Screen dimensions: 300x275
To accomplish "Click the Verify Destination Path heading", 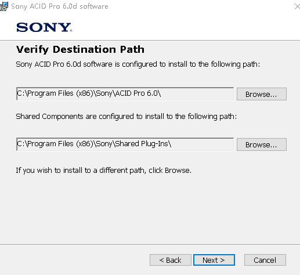I will (x=80, y=49).
